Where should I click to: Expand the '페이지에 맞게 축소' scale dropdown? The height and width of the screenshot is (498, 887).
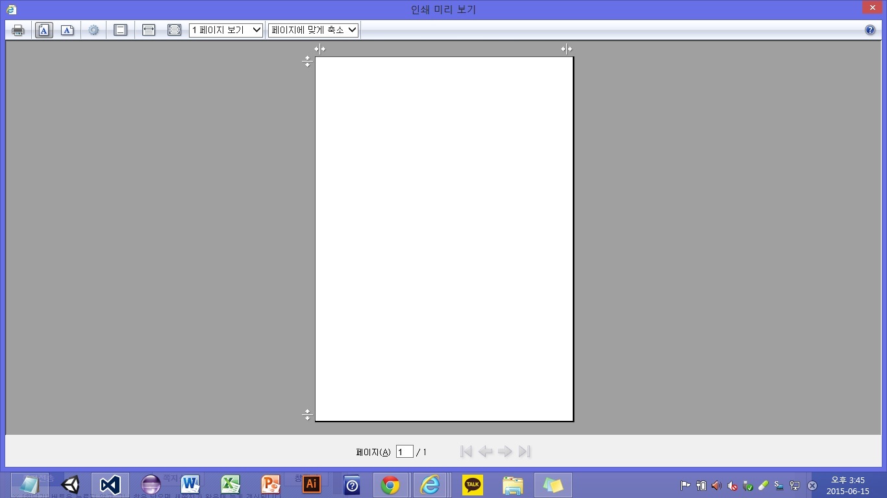point(314,30)
